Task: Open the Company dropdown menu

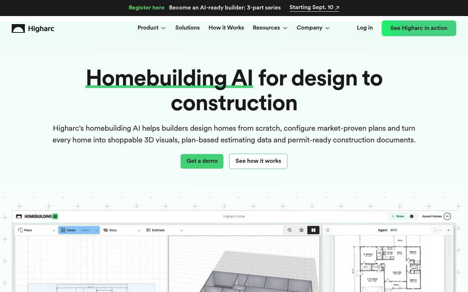Action: pos(313,28)
